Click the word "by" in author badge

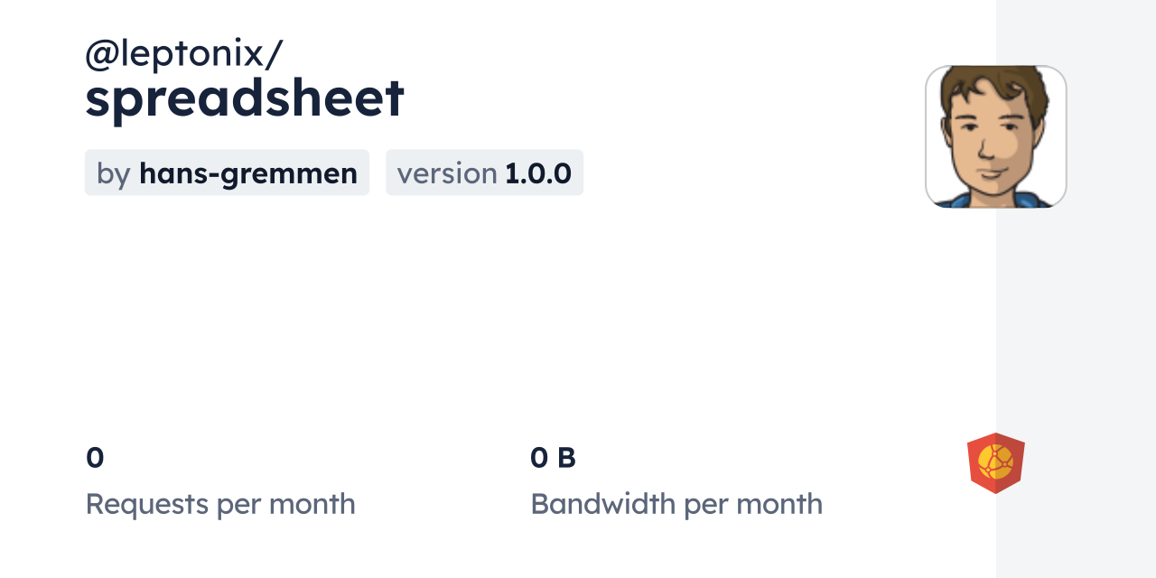click(x=114, y=172)
